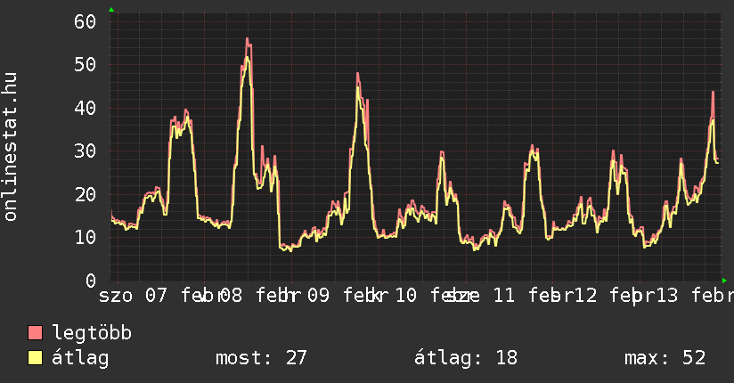Click the 'átlag: 18' average statistic
The image size is (734, 383).
pos(466,358)
